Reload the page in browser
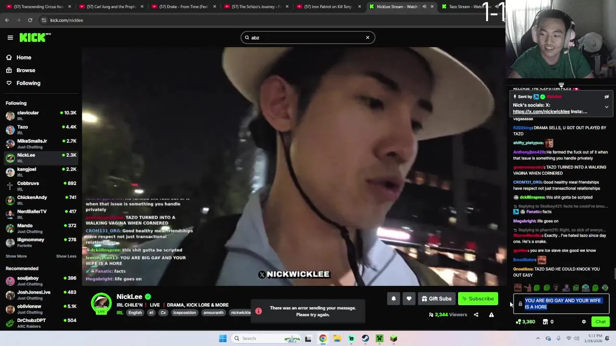Screen dimensions: 616x346 click(x=30, y=20)
